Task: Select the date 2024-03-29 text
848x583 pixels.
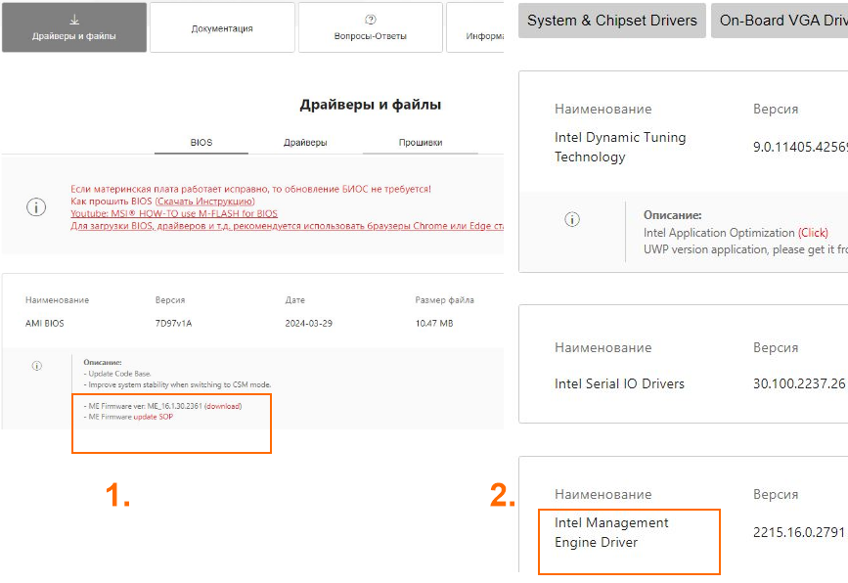Action: coord(309,324)
